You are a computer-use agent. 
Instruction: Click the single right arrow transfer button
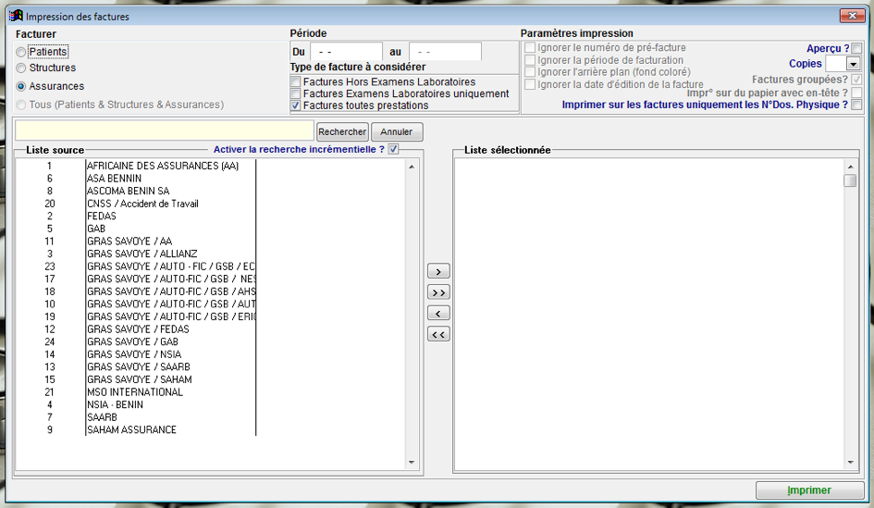coord(438,272)
